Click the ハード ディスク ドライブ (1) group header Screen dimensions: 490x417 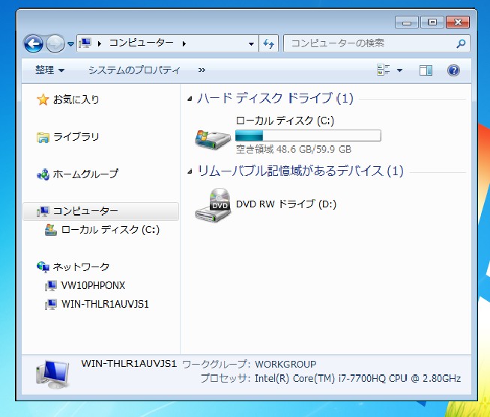click(x=275, y=98)
